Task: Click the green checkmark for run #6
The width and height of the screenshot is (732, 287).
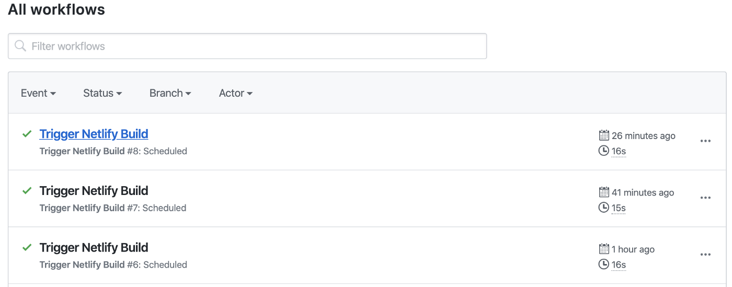Action: pyautogui.click(x=27, y=248)
